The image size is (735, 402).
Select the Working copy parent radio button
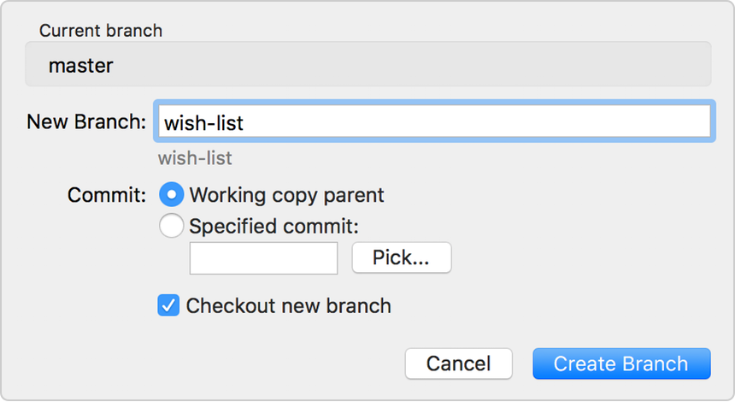pos(172,195)
